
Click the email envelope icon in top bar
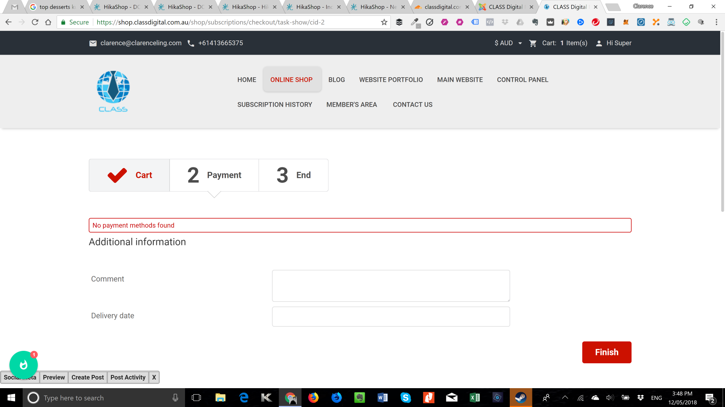click(93, 43)
